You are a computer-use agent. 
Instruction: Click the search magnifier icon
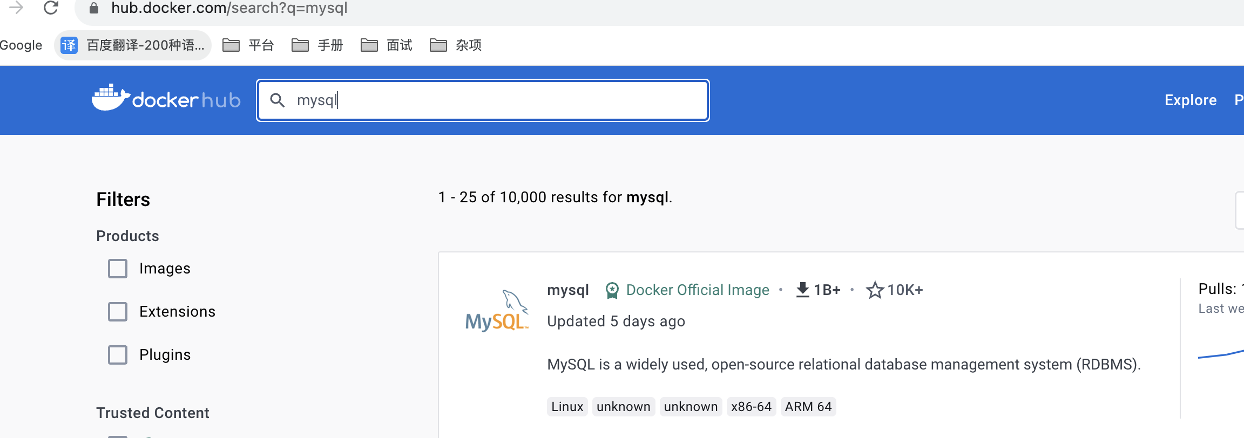278,100
